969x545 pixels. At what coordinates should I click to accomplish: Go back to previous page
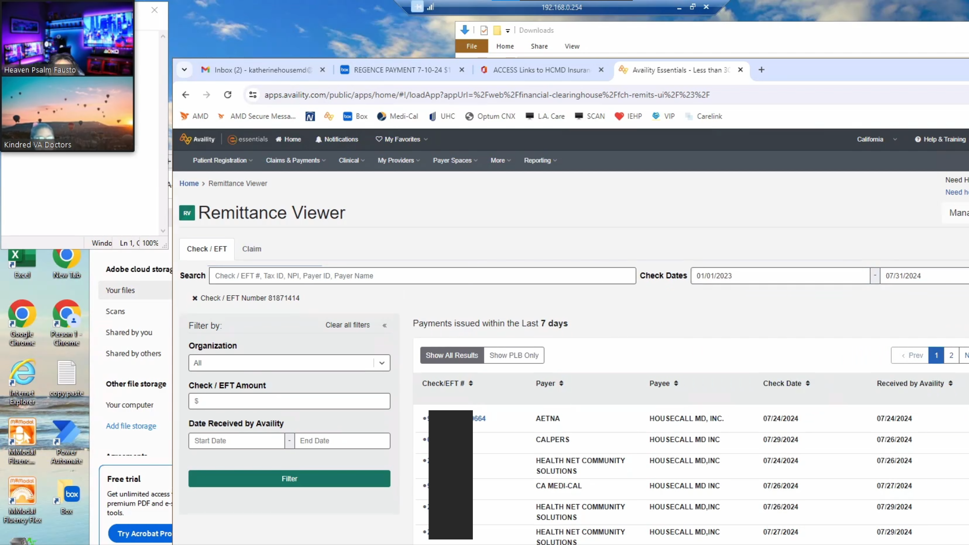point(186,95)
